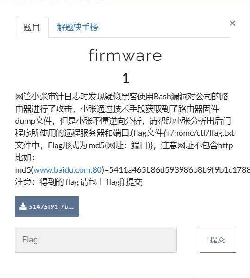This screenshot has width=250, height=278.
Task: Open the www.baidu.com:80 link
Action: coord(68,170)
